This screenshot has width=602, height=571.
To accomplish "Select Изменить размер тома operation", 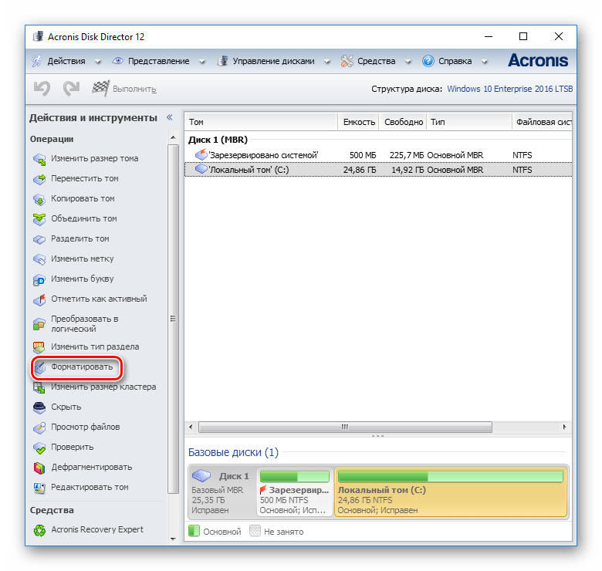I will 95,158.
